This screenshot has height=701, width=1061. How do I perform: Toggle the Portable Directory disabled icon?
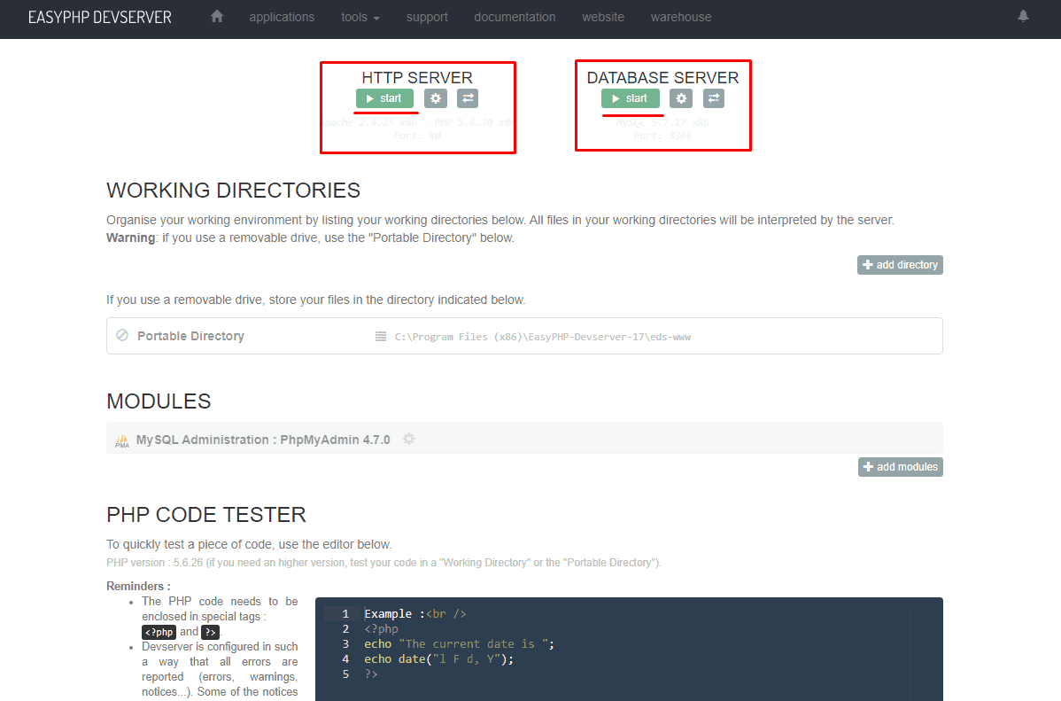(121, 335)
